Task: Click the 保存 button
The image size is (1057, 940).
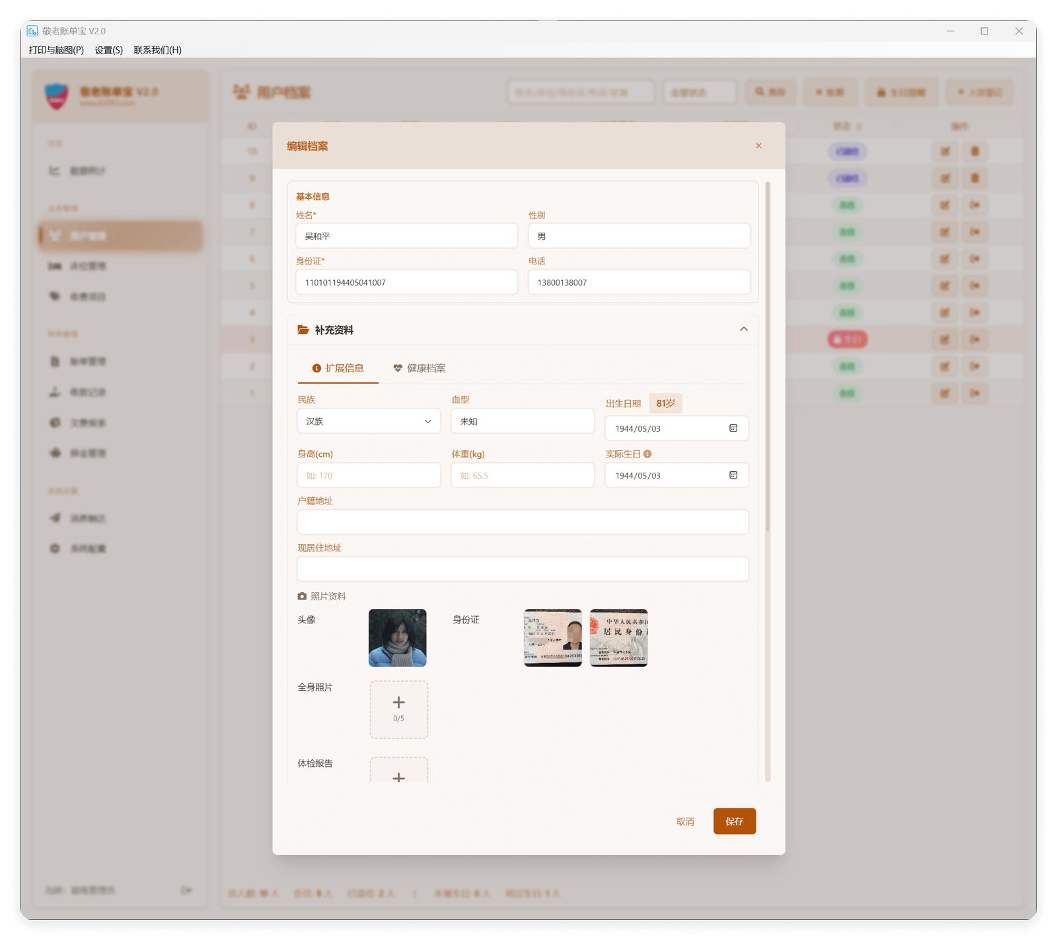Action: click(734, 821)
